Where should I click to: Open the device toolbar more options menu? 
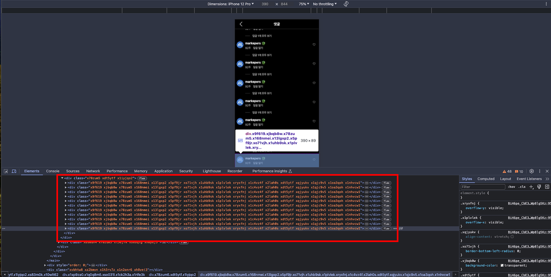(x=546, y=4)
